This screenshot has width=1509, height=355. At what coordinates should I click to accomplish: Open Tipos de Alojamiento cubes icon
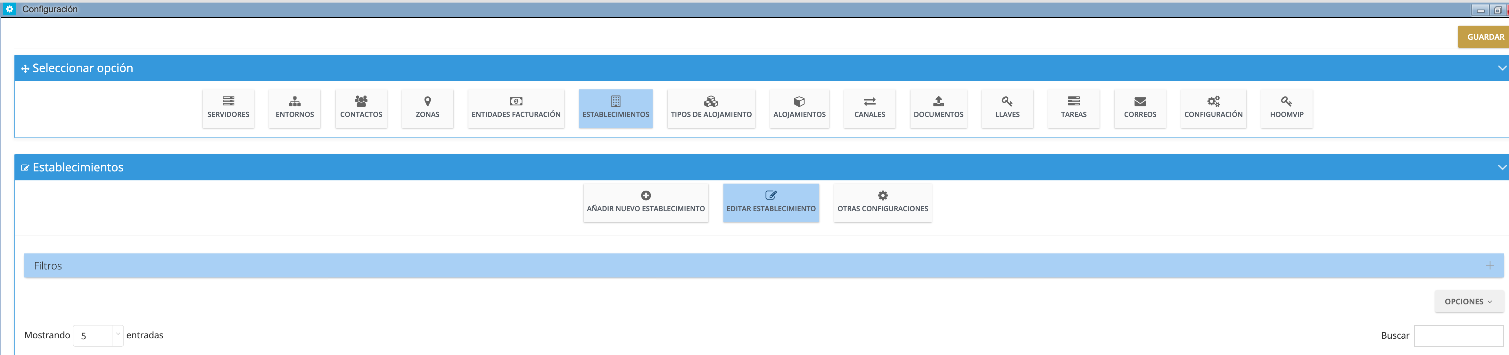coord(711,101)
